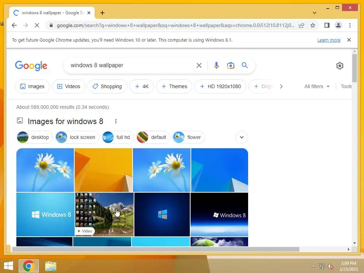
Task: Select the lock screen image chip
Action: point(77,137)
